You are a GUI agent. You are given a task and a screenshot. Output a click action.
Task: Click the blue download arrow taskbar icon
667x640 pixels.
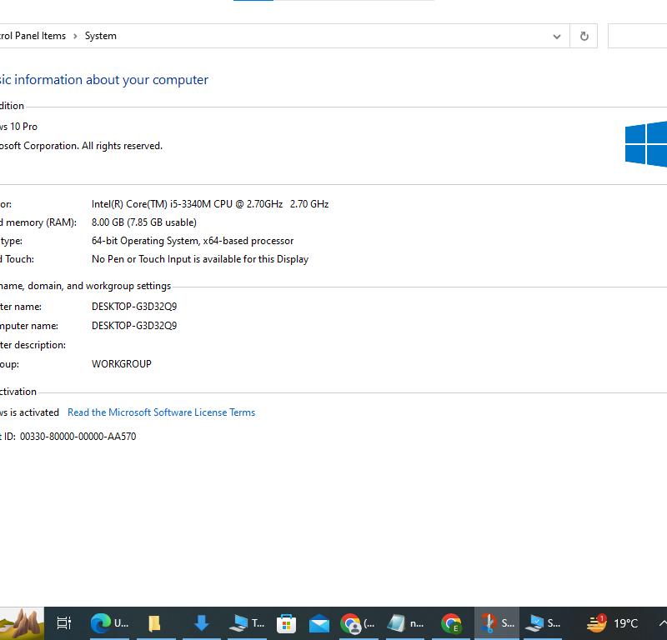(201, 622)
